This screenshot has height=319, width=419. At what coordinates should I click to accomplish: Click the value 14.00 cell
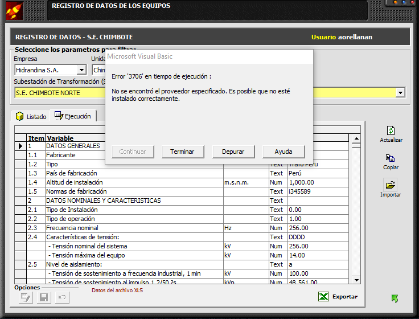318,255
